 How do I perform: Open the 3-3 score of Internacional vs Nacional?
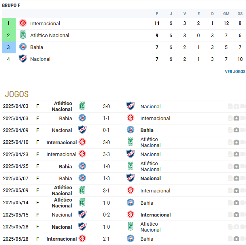pos(106,154)
